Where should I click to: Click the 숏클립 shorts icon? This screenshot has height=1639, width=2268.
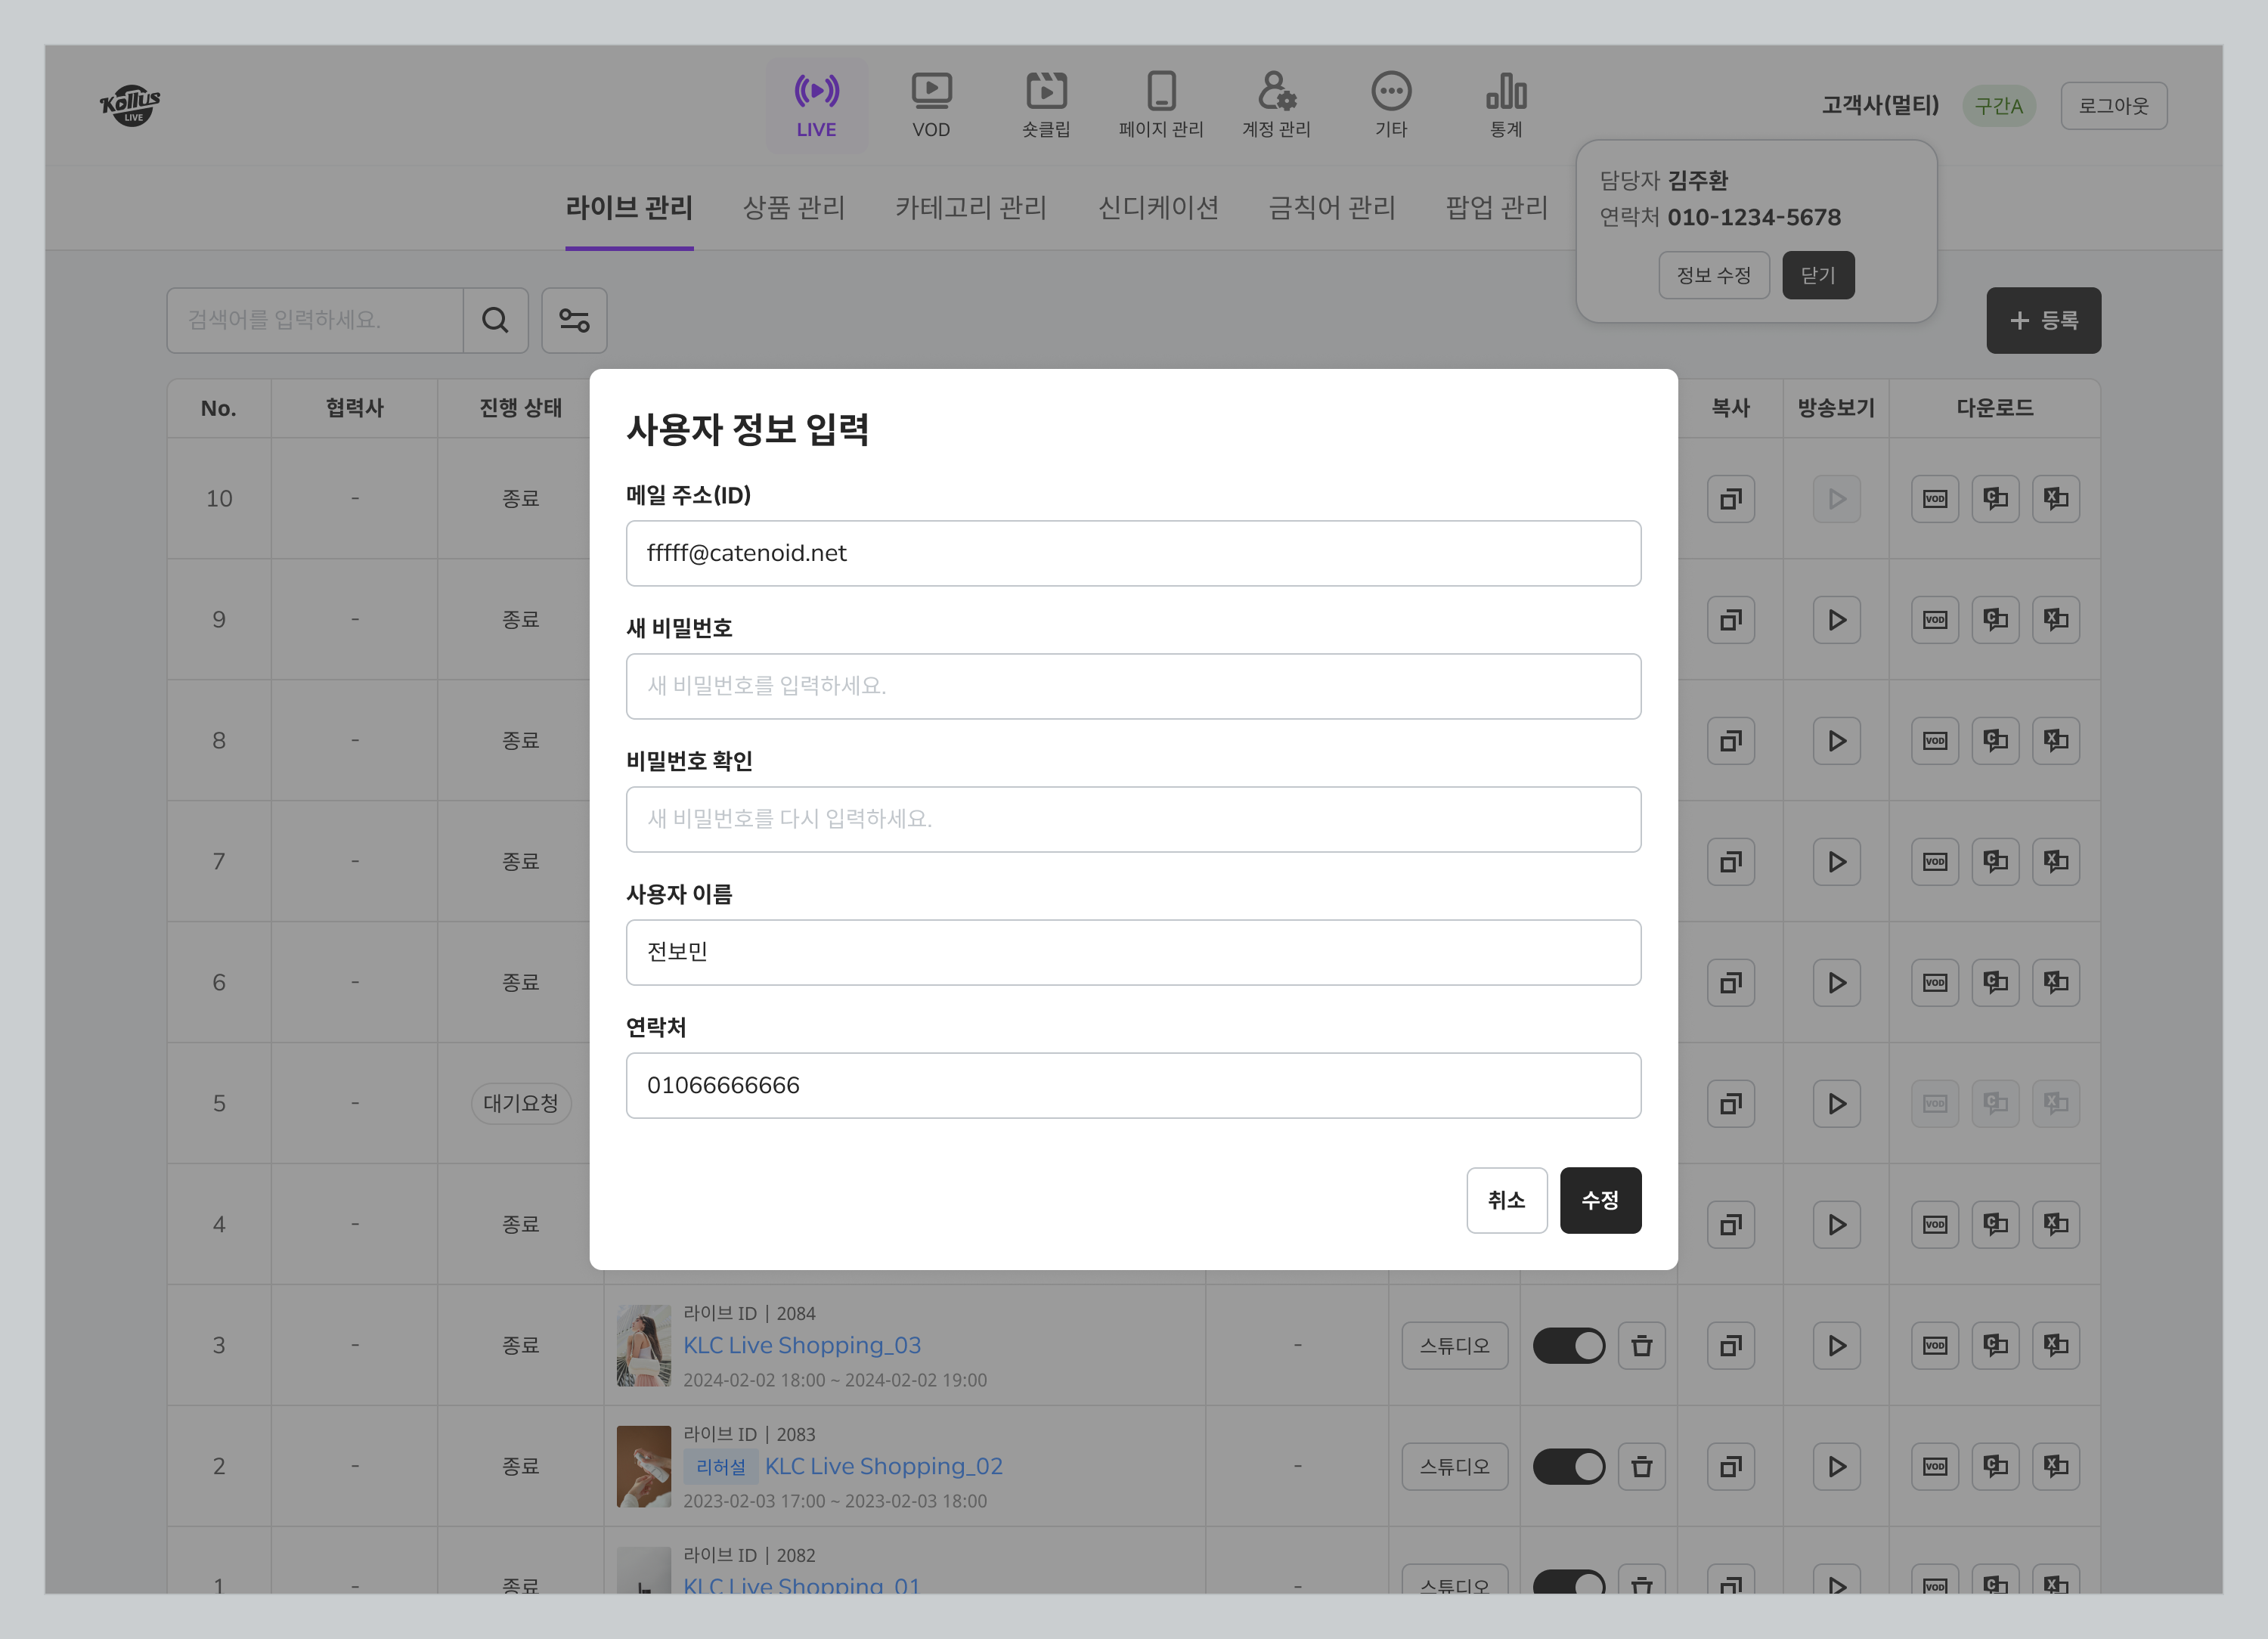(x=1046, y=92)
